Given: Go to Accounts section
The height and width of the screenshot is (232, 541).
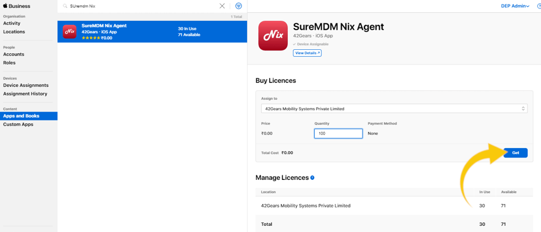Looking at the screenshot, I should 14,54.
